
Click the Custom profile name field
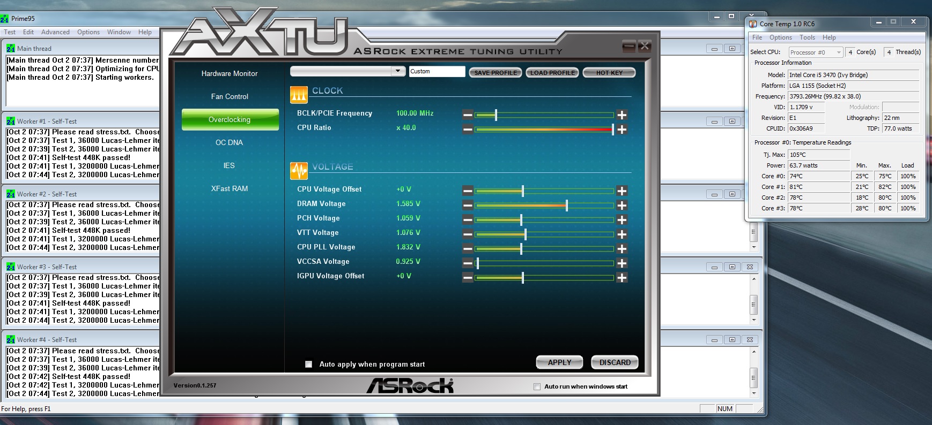pos(437,71)
